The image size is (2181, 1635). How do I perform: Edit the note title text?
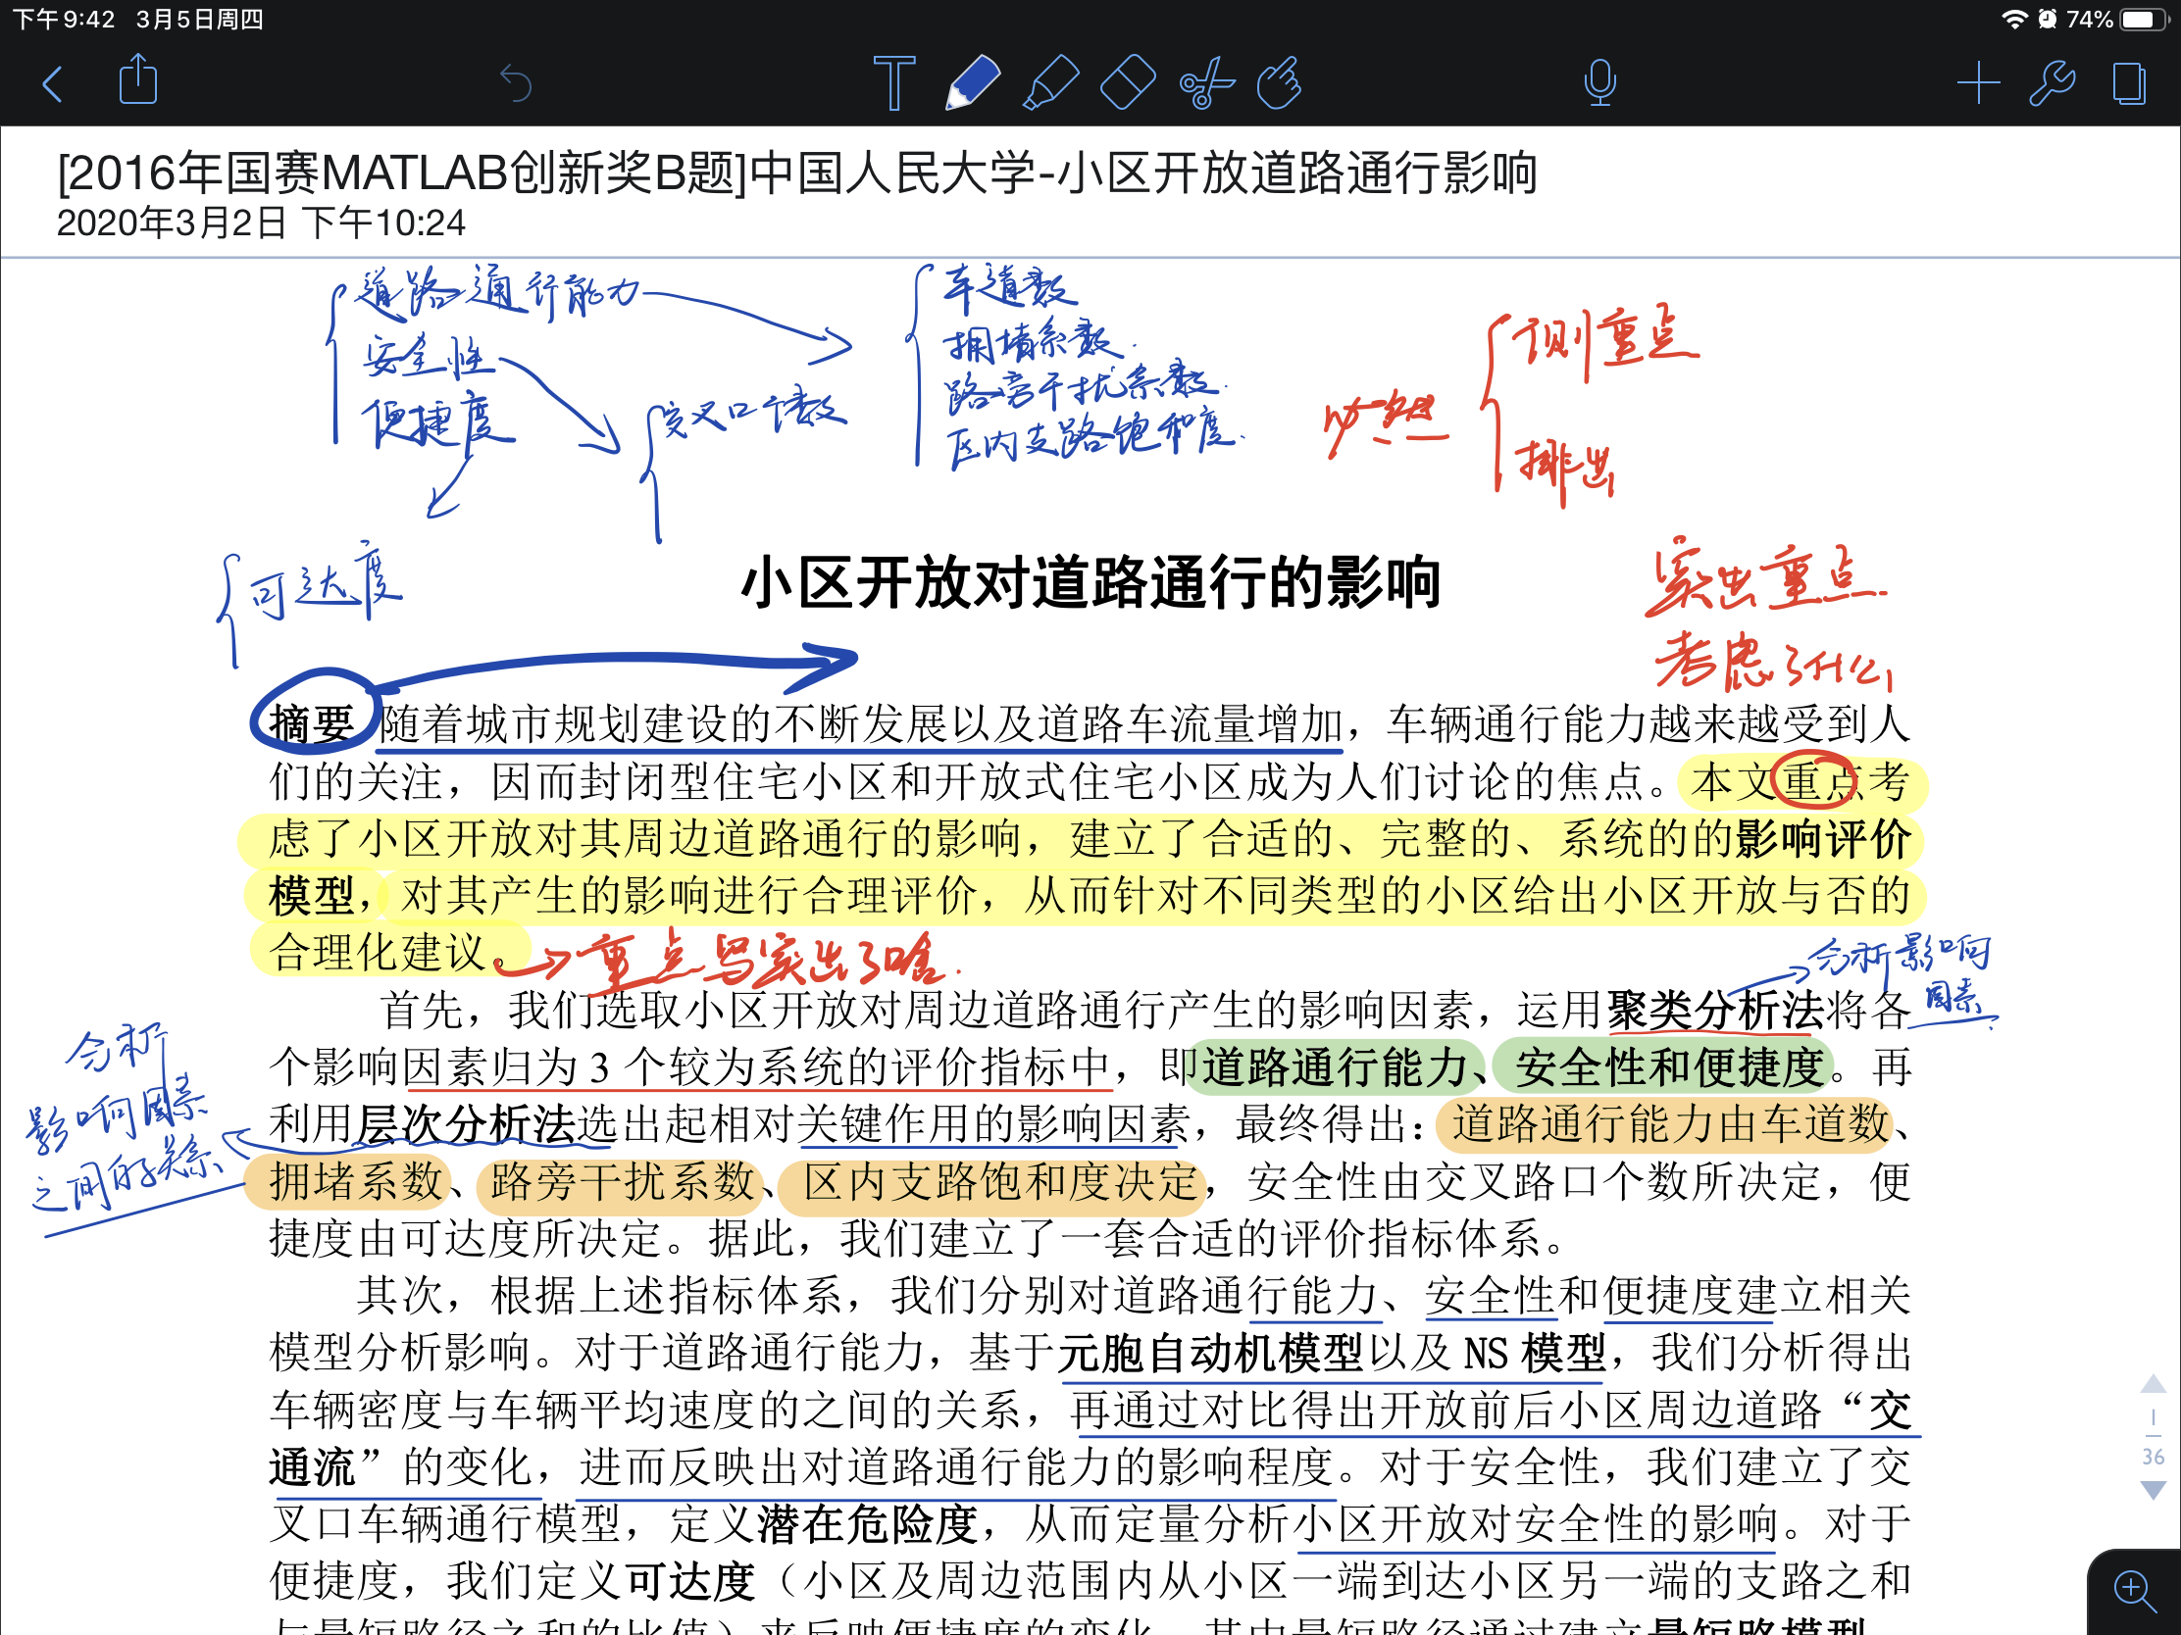pyautogui.click(x=796, y=173)
